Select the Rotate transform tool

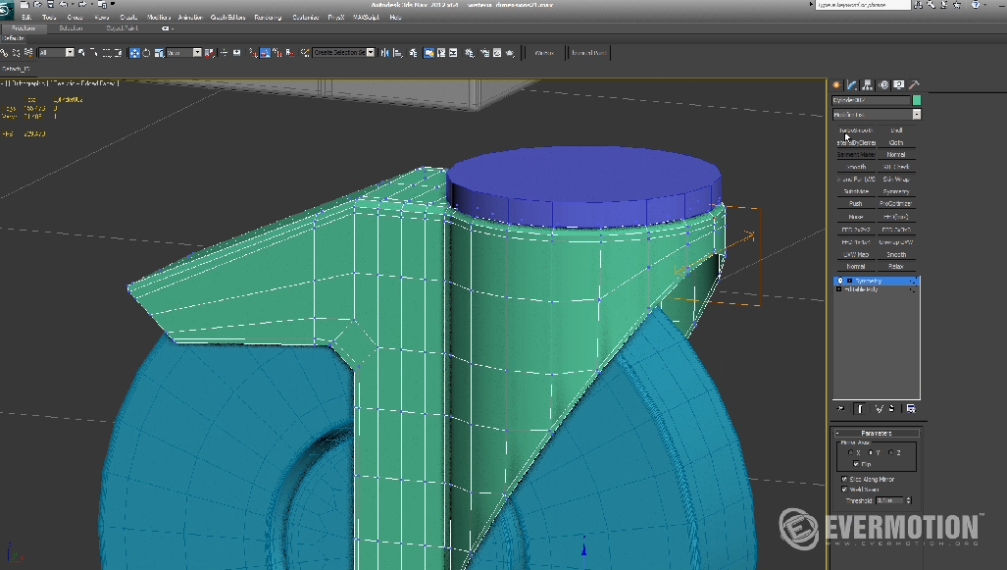(146, 53)
